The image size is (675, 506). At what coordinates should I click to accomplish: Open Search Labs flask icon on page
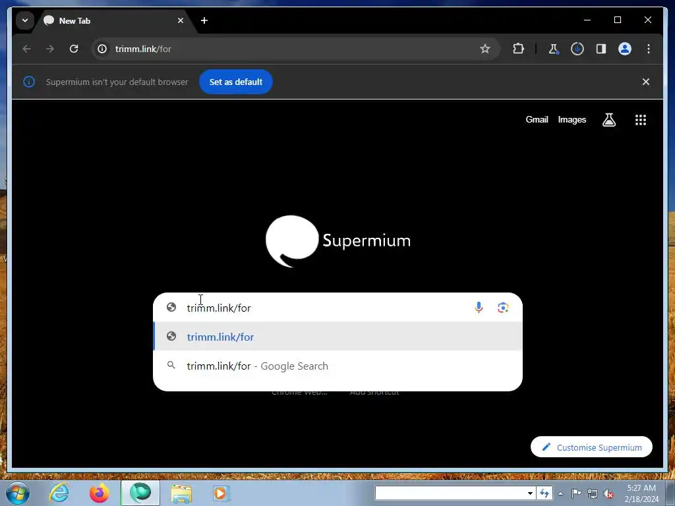(x=608, y=120)
